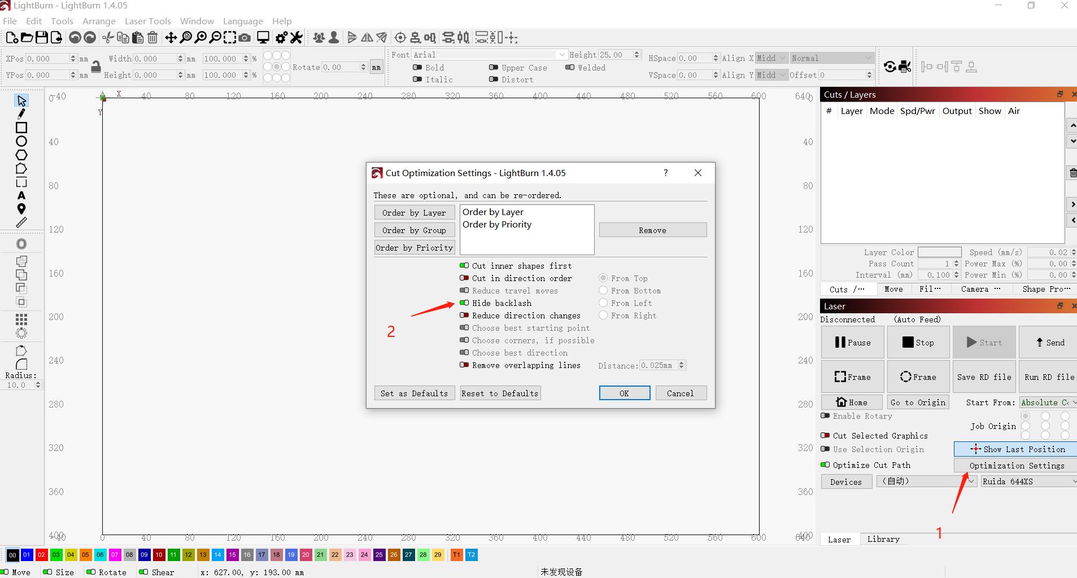Open the Align Y dropdown
The height and width of the screenshot is (578, 1077).
(771, 75)
